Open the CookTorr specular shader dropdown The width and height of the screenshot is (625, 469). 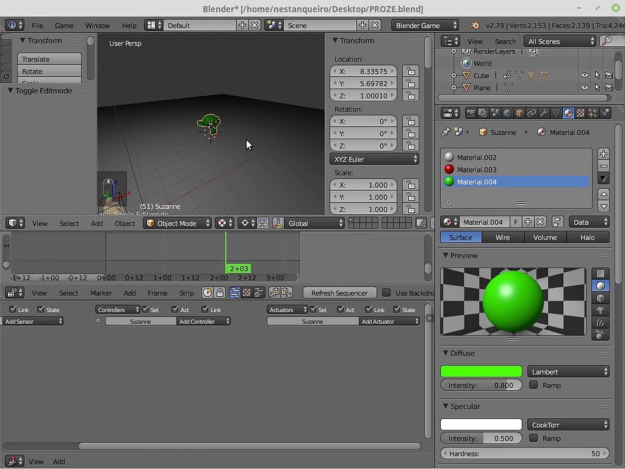point(568,425)
